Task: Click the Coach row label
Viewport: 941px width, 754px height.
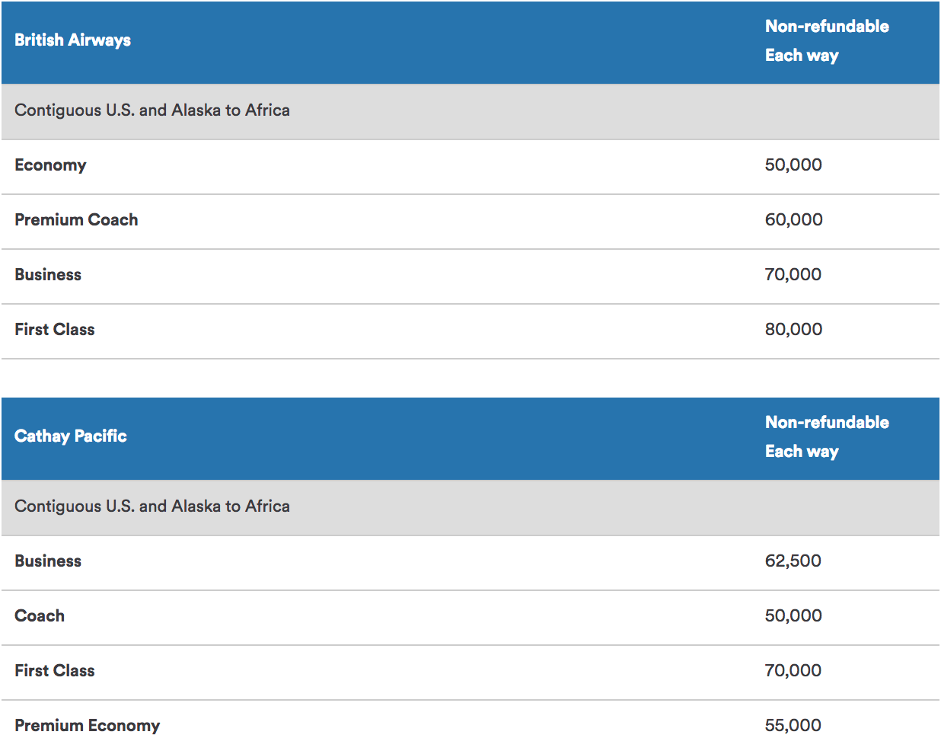Action: (x=40, y=616)
